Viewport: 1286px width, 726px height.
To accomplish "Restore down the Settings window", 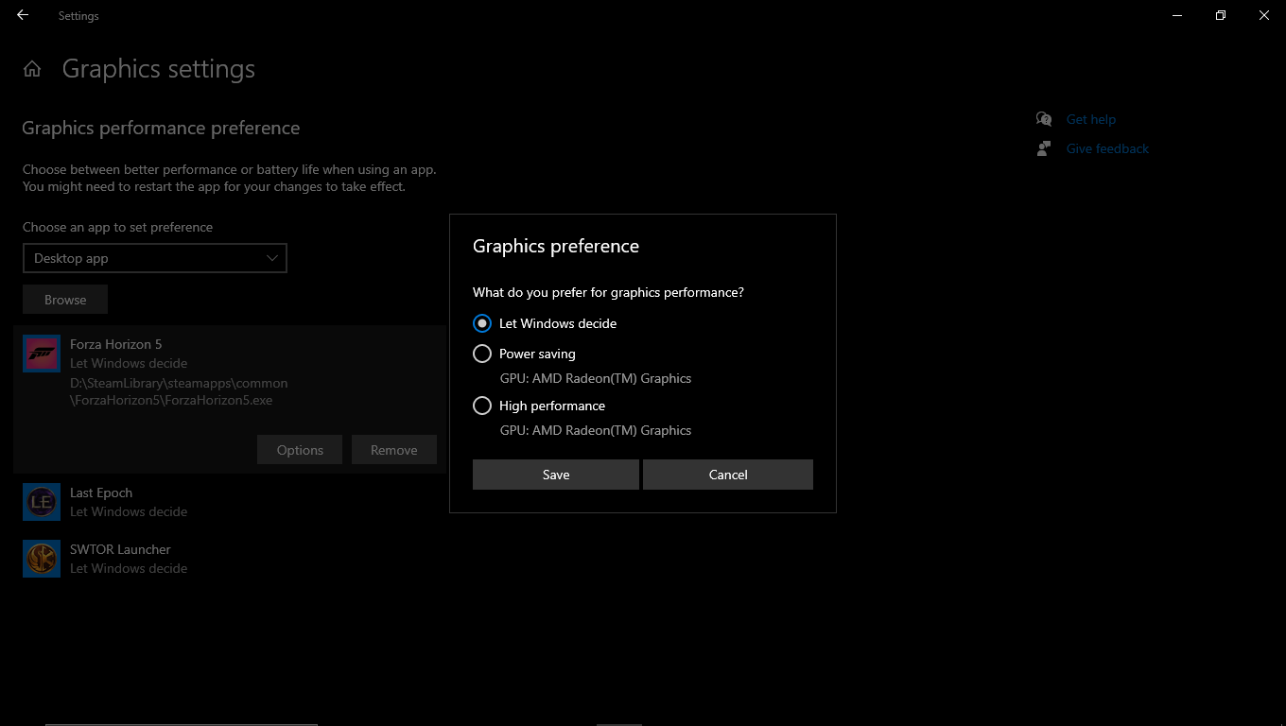I will (1221, 15).
